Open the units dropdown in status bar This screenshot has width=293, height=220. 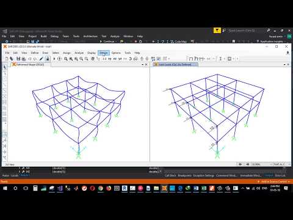pyautogui.click(x=282, y=164)
